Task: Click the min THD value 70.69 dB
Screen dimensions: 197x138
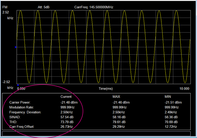Action: click(171, 122)
